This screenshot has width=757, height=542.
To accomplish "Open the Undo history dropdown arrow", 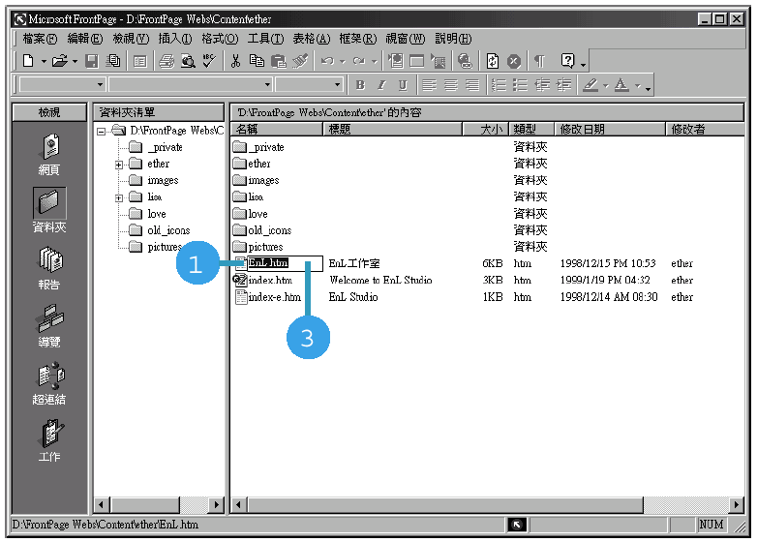I will (343, 61).
